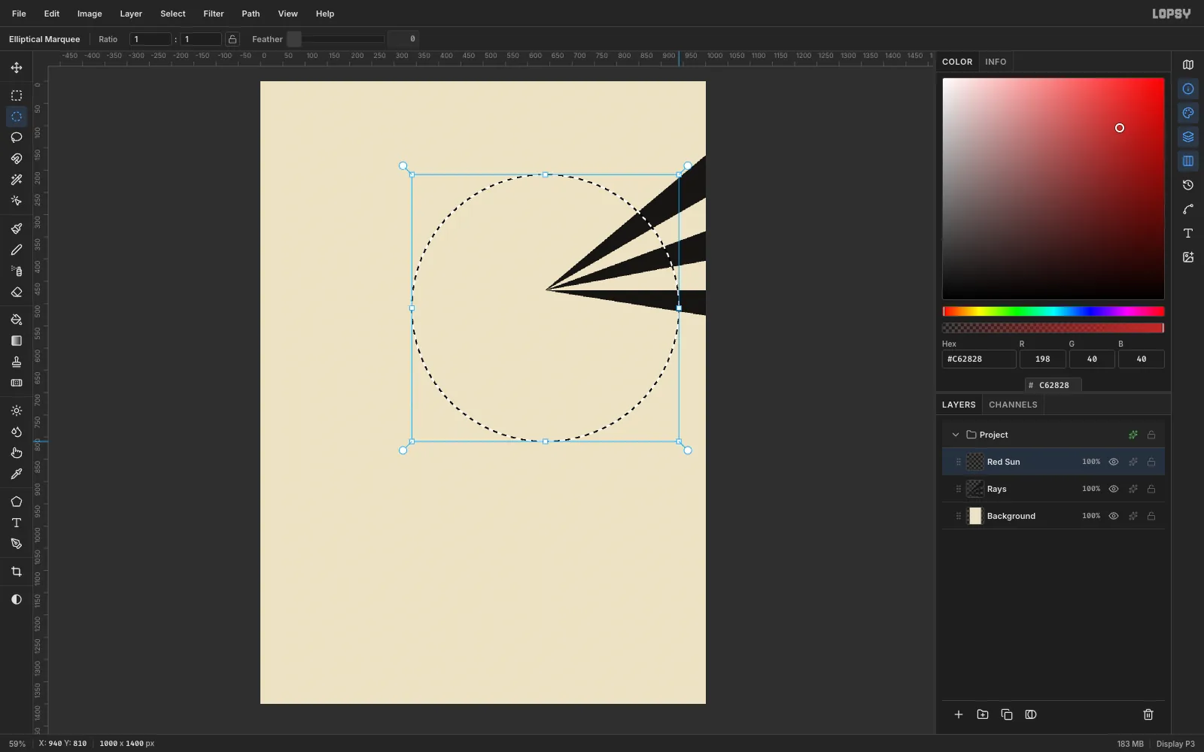Select the Blur droplet tool

17,432
